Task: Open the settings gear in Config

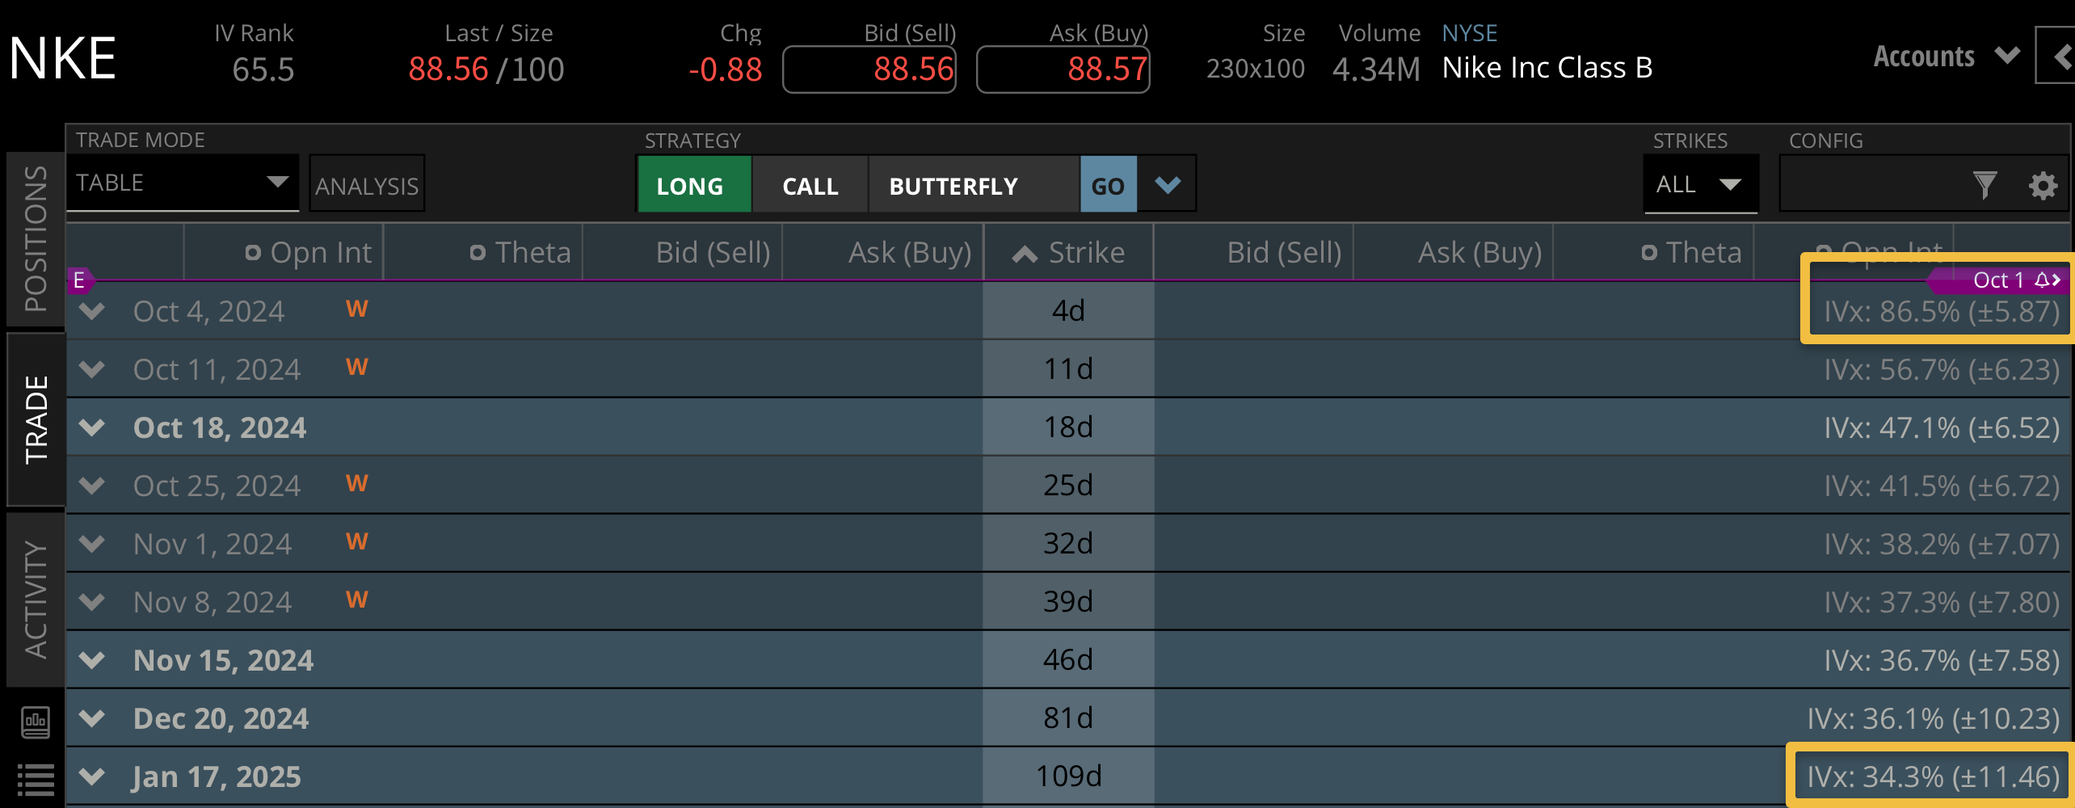Action: point(2043,185)
